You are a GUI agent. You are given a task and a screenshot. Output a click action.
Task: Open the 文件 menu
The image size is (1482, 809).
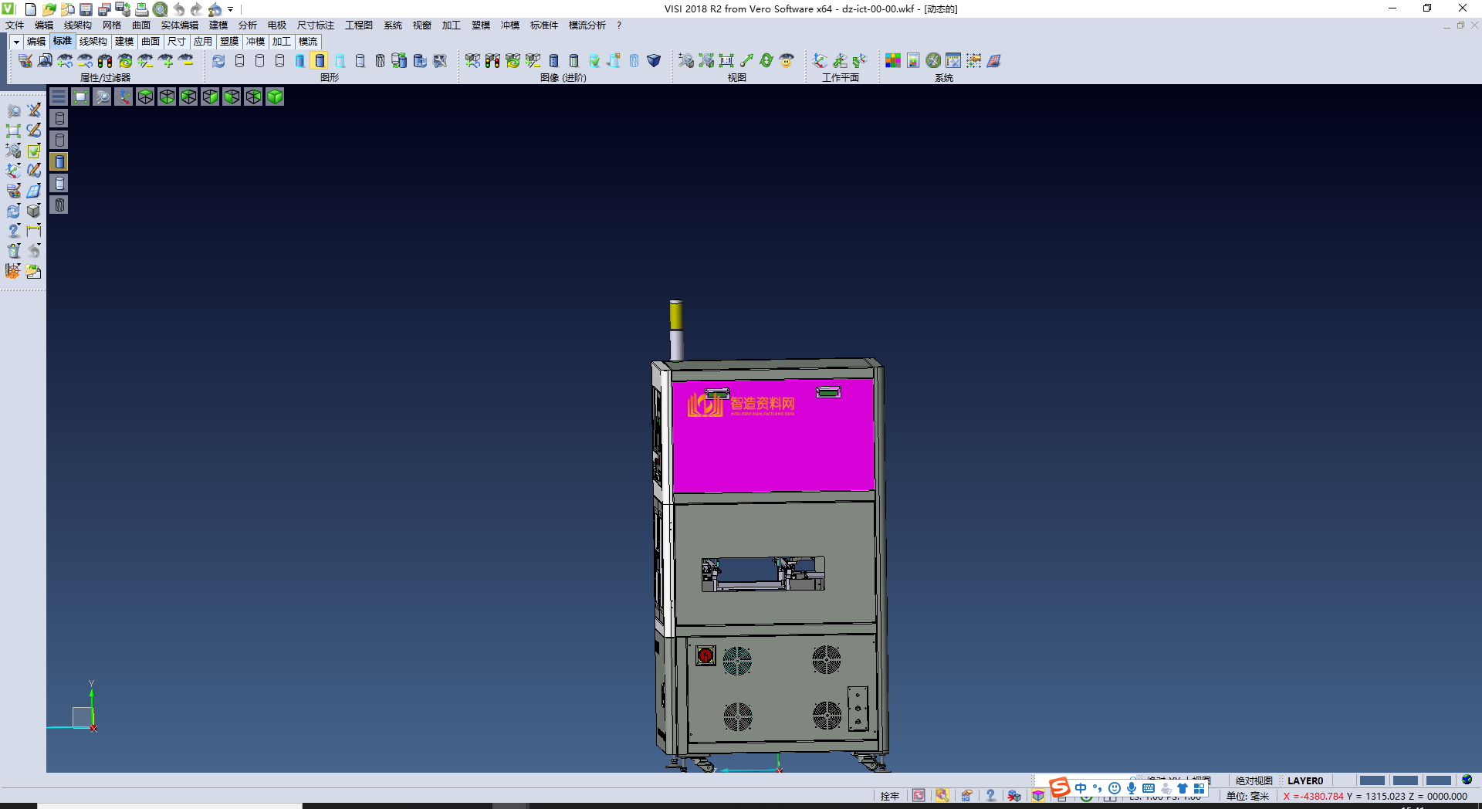coord(15,25)
